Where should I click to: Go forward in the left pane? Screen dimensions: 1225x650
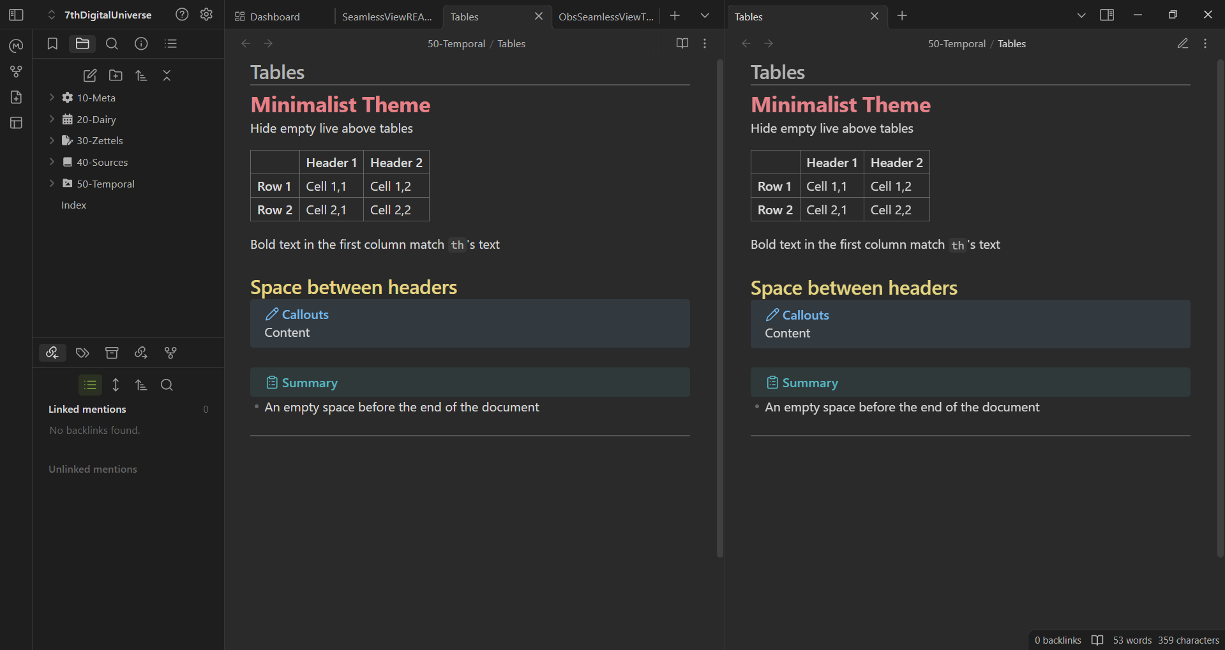[x=268, y=43]
